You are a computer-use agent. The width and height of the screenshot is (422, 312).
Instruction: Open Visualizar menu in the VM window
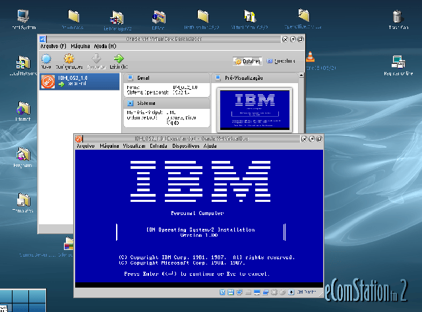(x=134, y=146)
